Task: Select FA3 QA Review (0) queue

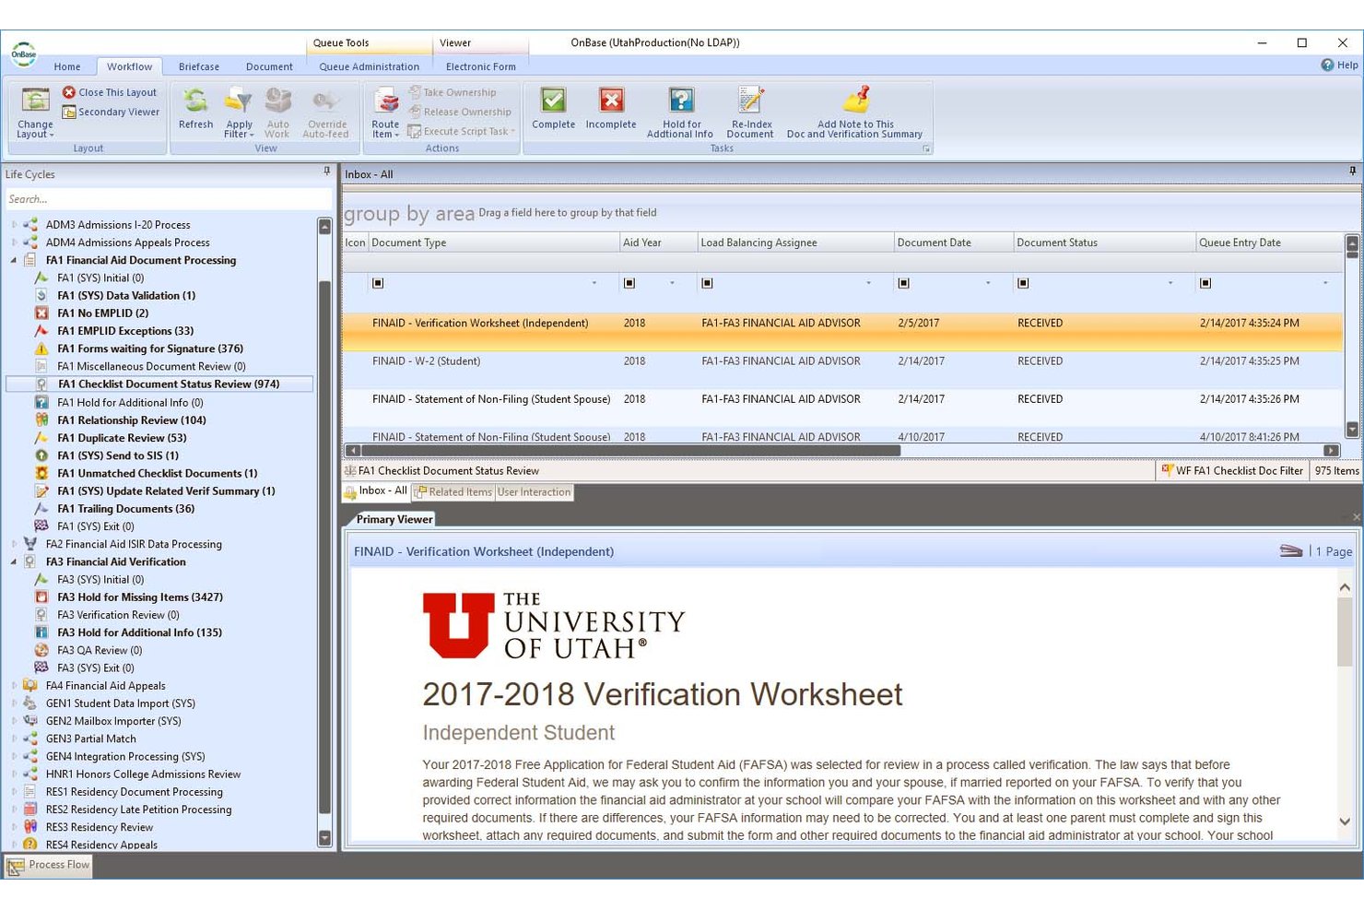Action: (100, 650)
